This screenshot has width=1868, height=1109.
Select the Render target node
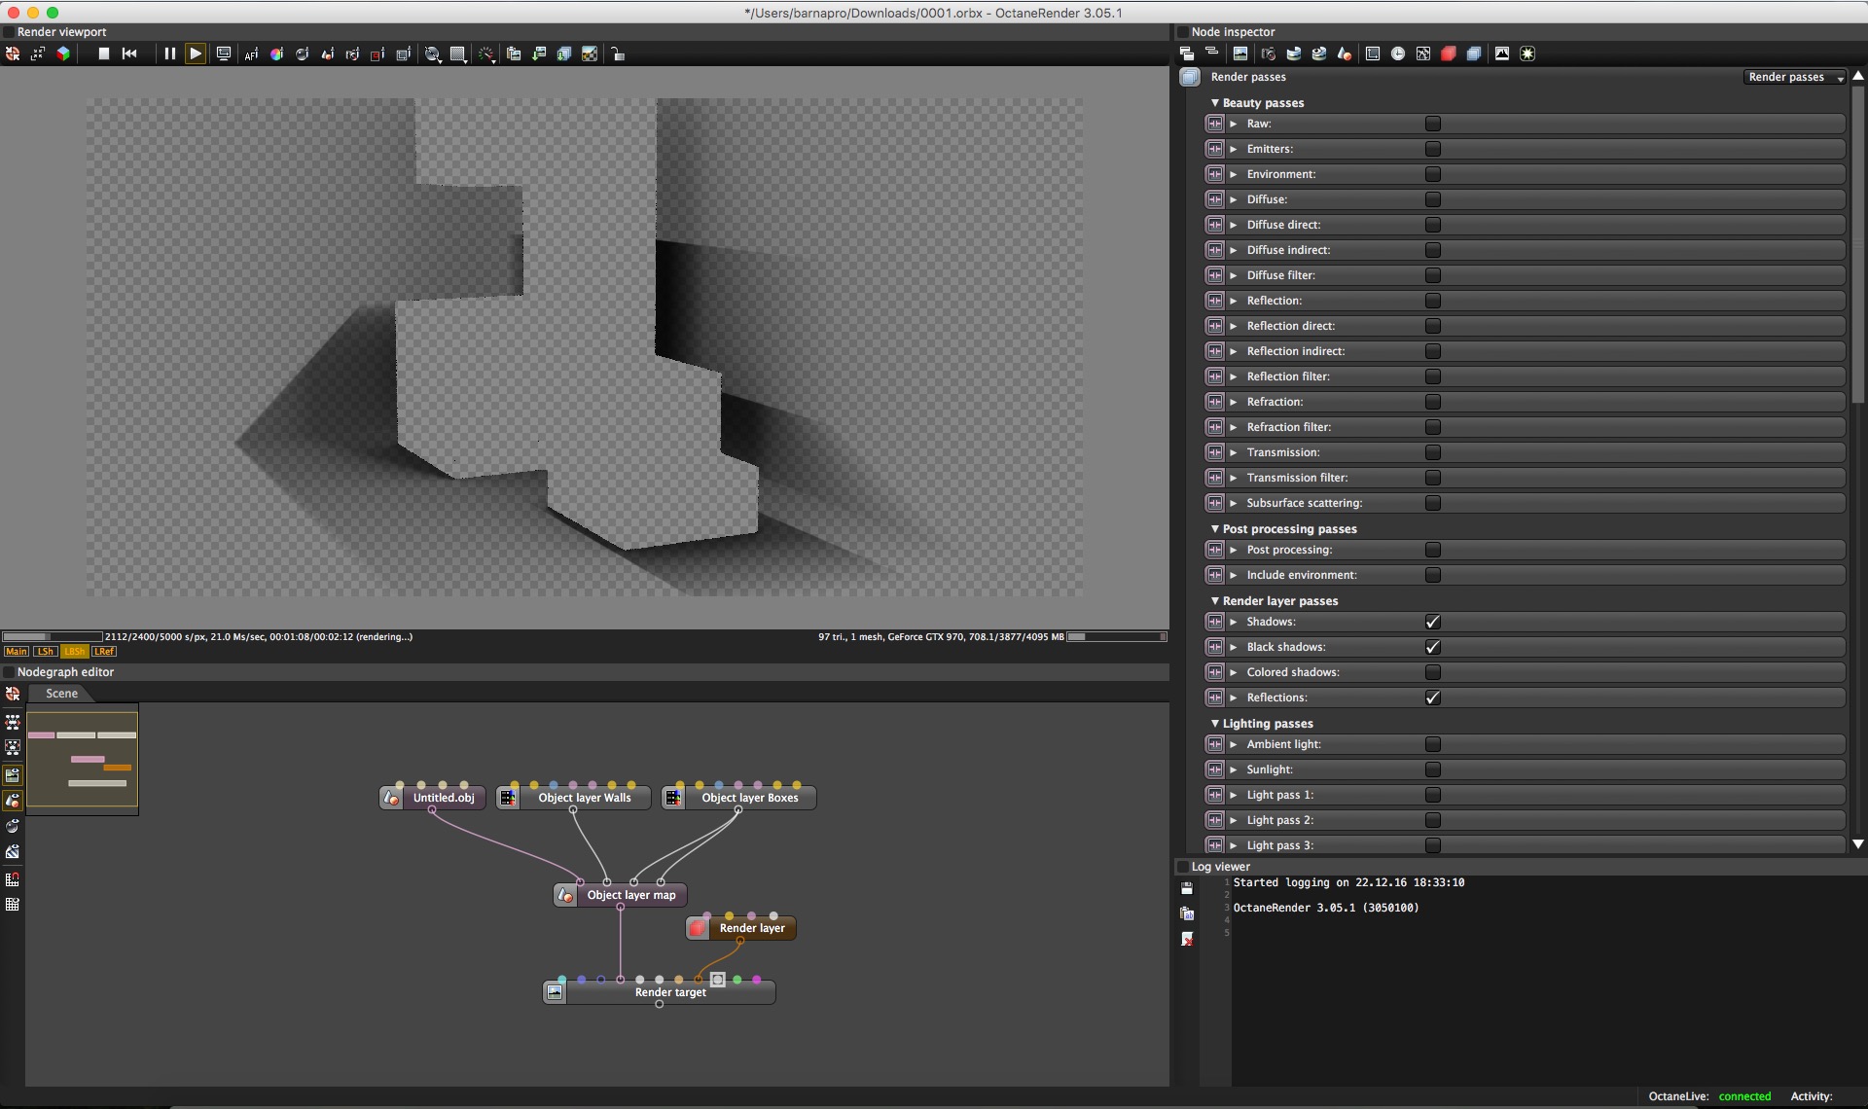[x=670, y=992]
